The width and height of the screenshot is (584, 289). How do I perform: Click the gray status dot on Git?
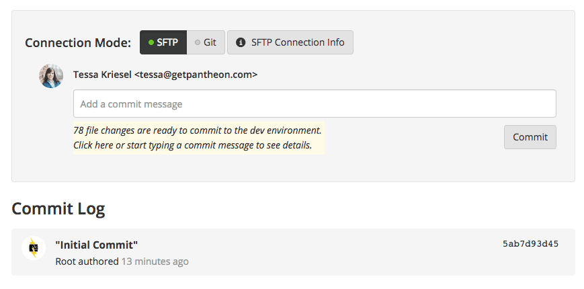(x=198, y=42)
